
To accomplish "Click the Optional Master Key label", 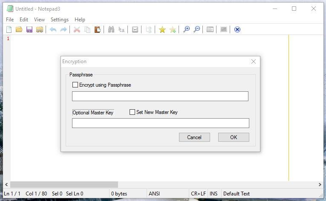I will [93, 113].
